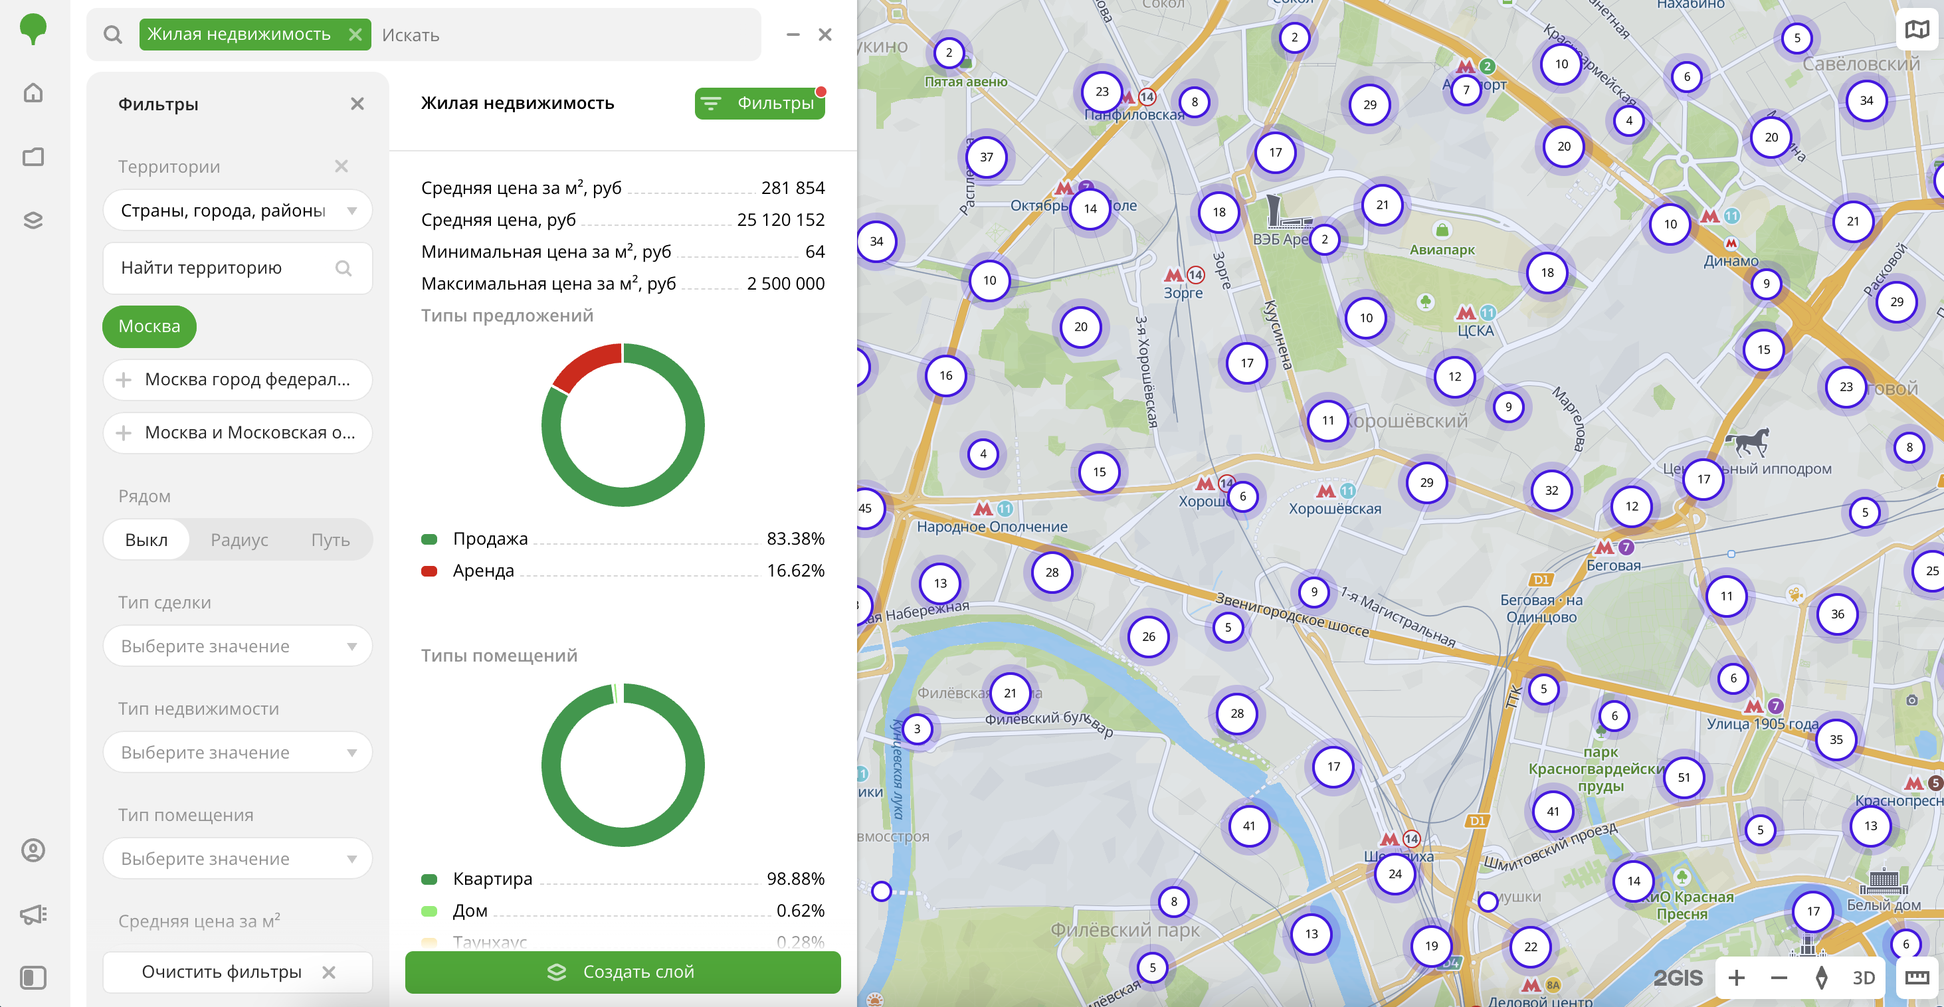Image resolution: width=1944 pixels, height=1007 pixels.
Task: Click the Белый дом building icon
Action: (x=1883, y=879)
